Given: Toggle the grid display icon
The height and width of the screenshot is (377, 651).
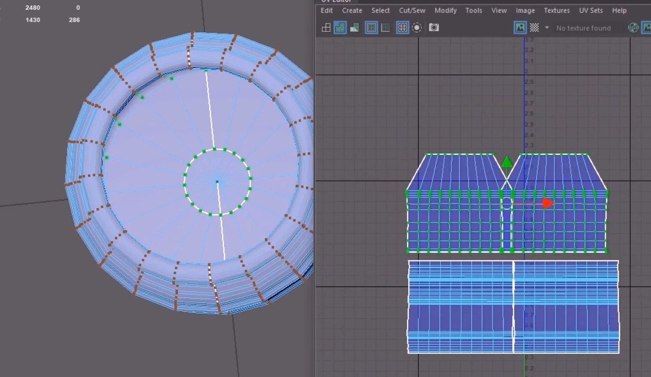Looking at the screenshot, I should point(402,28).
